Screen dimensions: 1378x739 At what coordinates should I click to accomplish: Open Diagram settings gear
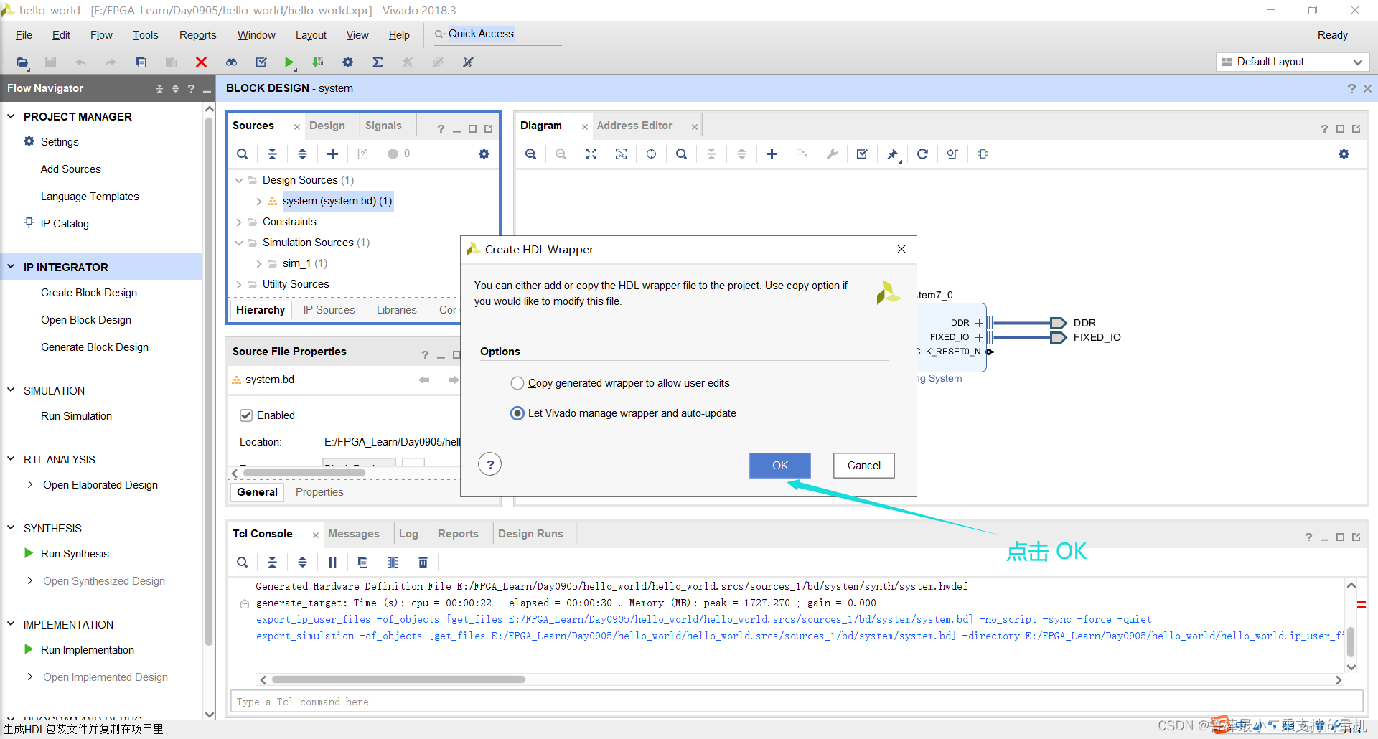click(x=1344, y=154)
